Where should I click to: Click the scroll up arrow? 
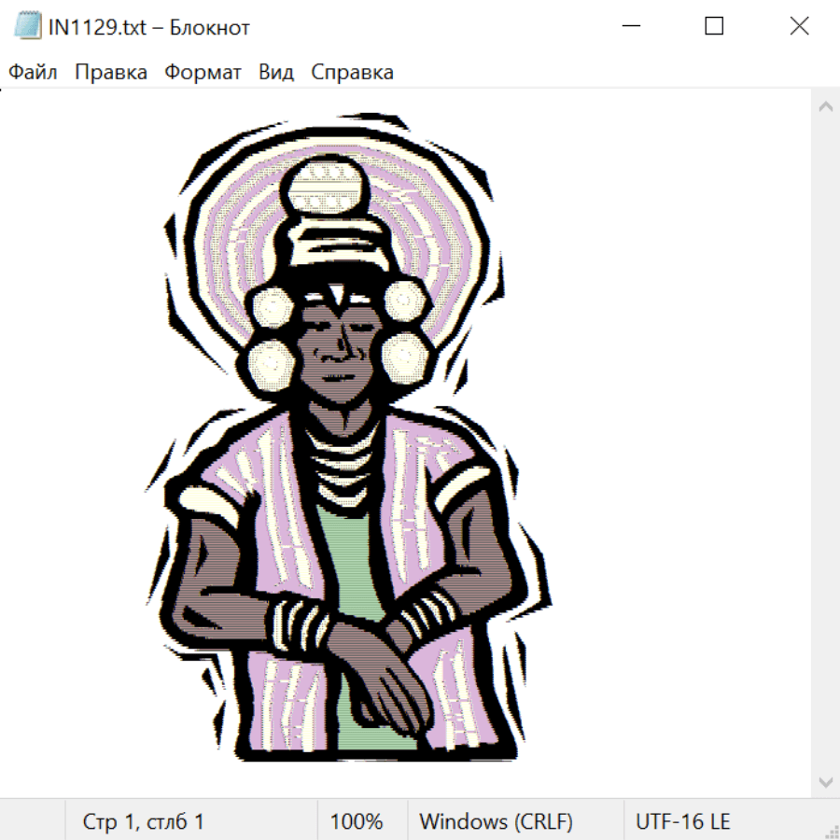click(825, 107)
